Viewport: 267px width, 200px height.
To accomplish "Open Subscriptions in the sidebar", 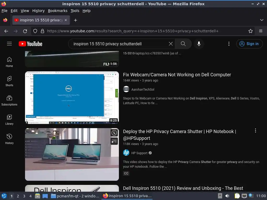I will pyautogui.click(x=9, y=101).
